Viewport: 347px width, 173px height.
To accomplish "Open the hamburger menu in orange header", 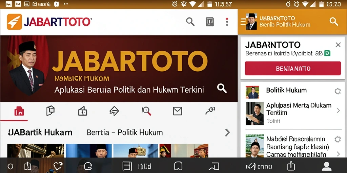I will click(x=243, y=22).
